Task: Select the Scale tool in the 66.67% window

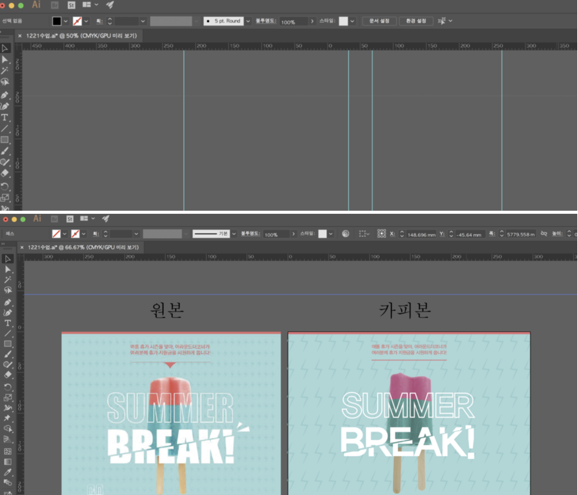Action: 8,397
